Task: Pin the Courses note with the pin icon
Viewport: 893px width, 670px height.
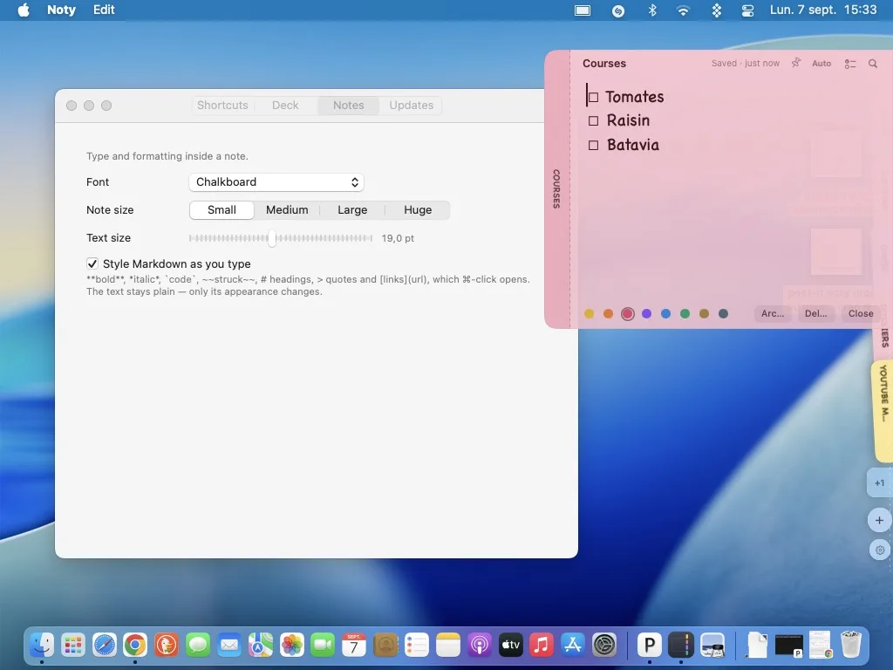Action: pos(795,63)
